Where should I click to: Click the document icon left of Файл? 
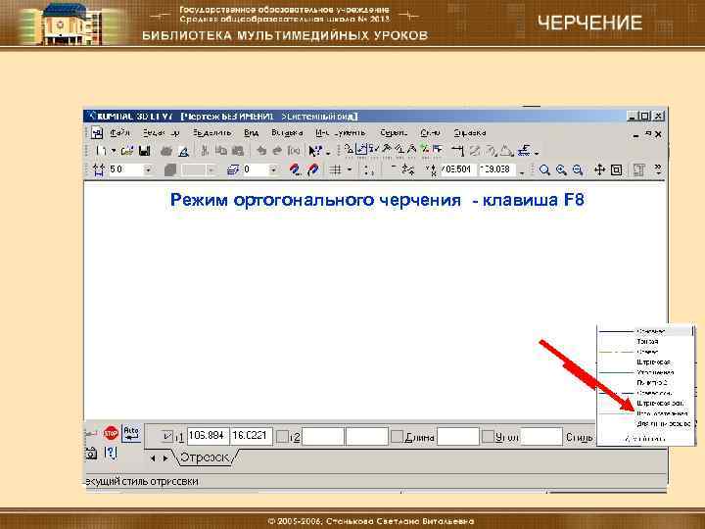[x=97, y=133]
